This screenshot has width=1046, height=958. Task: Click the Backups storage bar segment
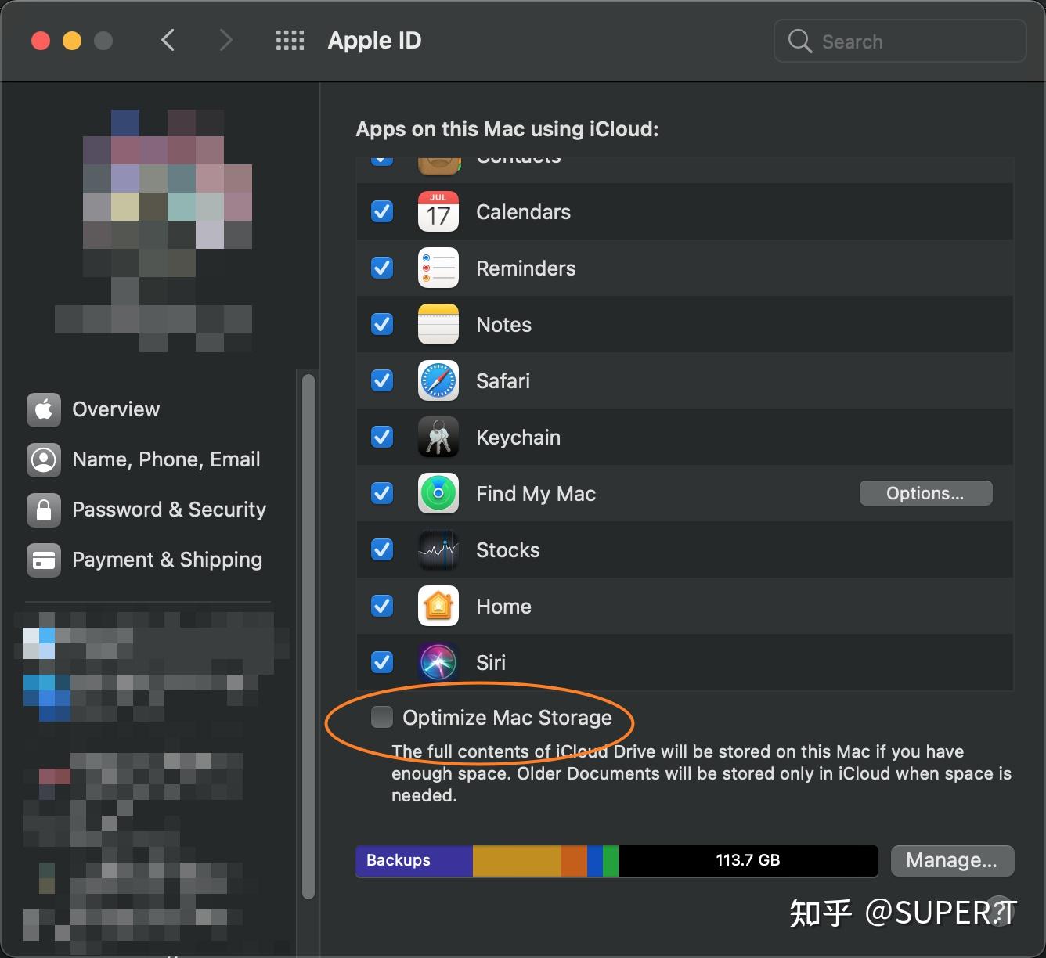point(414,861)
